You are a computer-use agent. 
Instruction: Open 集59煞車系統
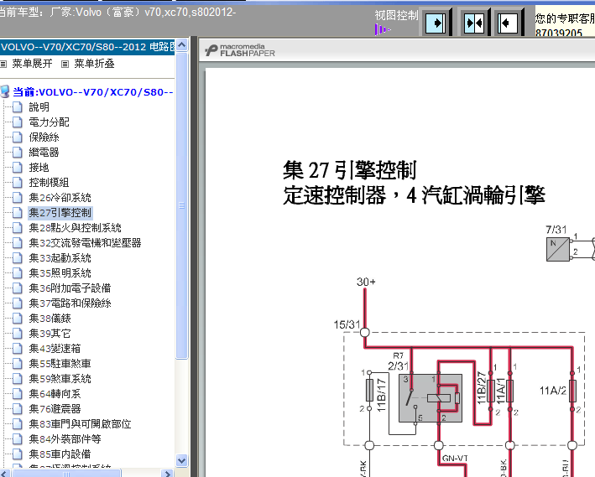tap(60, 379)
